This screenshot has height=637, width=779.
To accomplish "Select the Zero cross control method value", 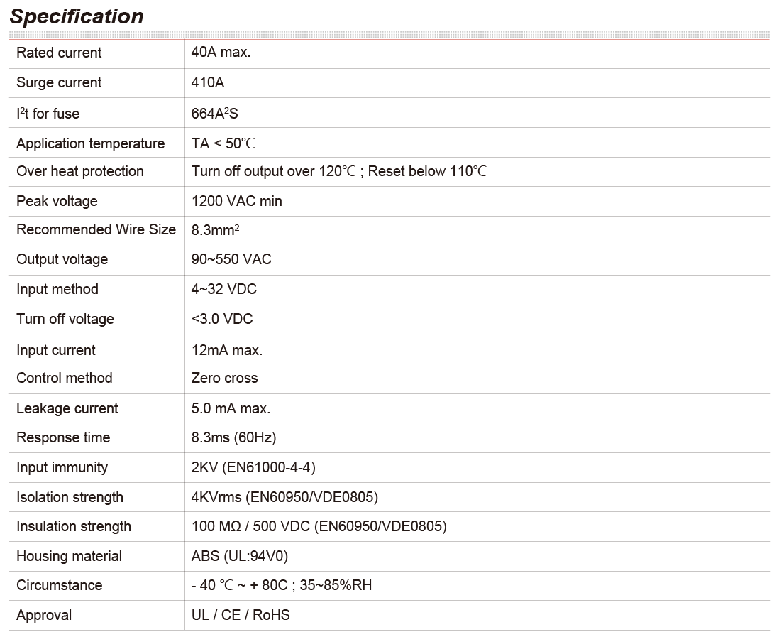I will pyautogui.click(x=224, y=378).
